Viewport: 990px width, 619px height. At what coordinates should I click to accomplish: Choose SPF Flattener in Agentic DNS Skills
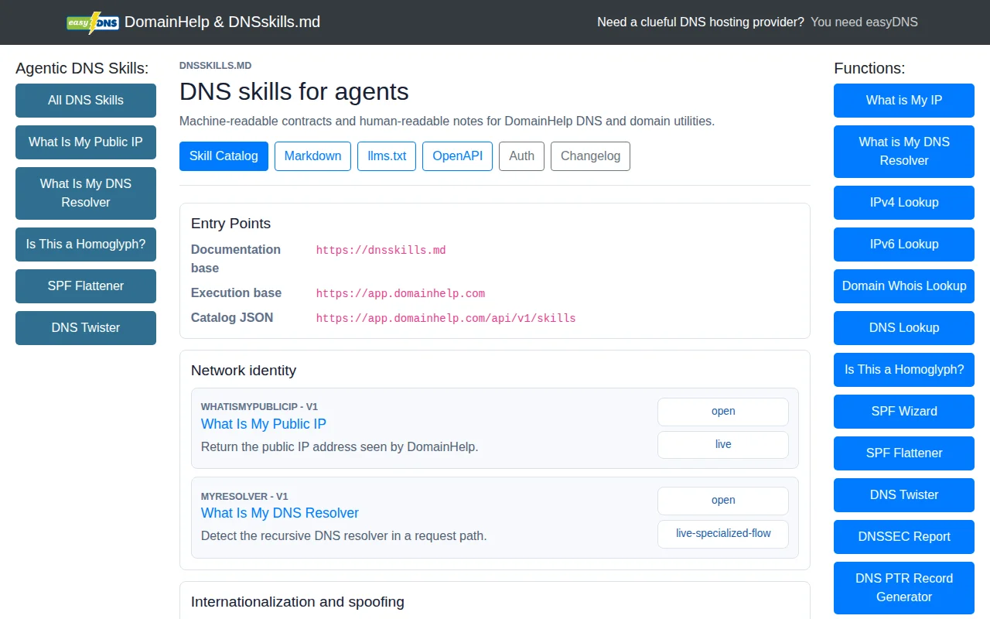(x=86, y=286)
